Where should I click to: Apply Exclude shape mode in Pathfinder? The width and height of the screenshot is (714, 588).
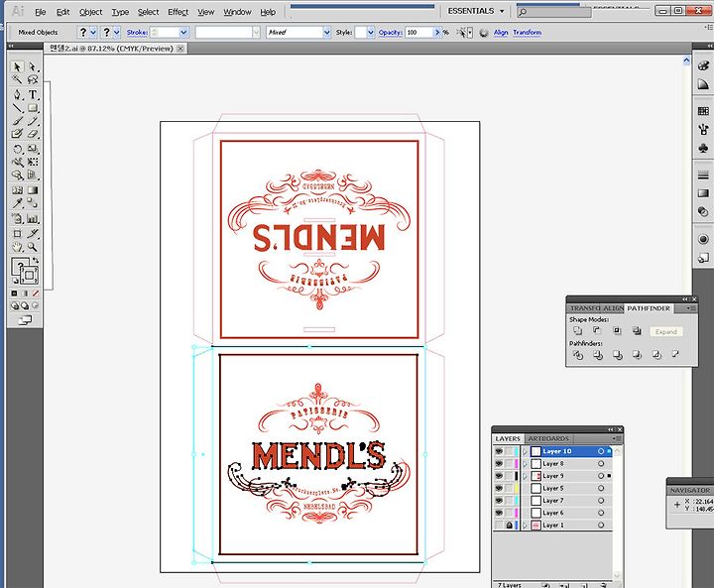637,331
